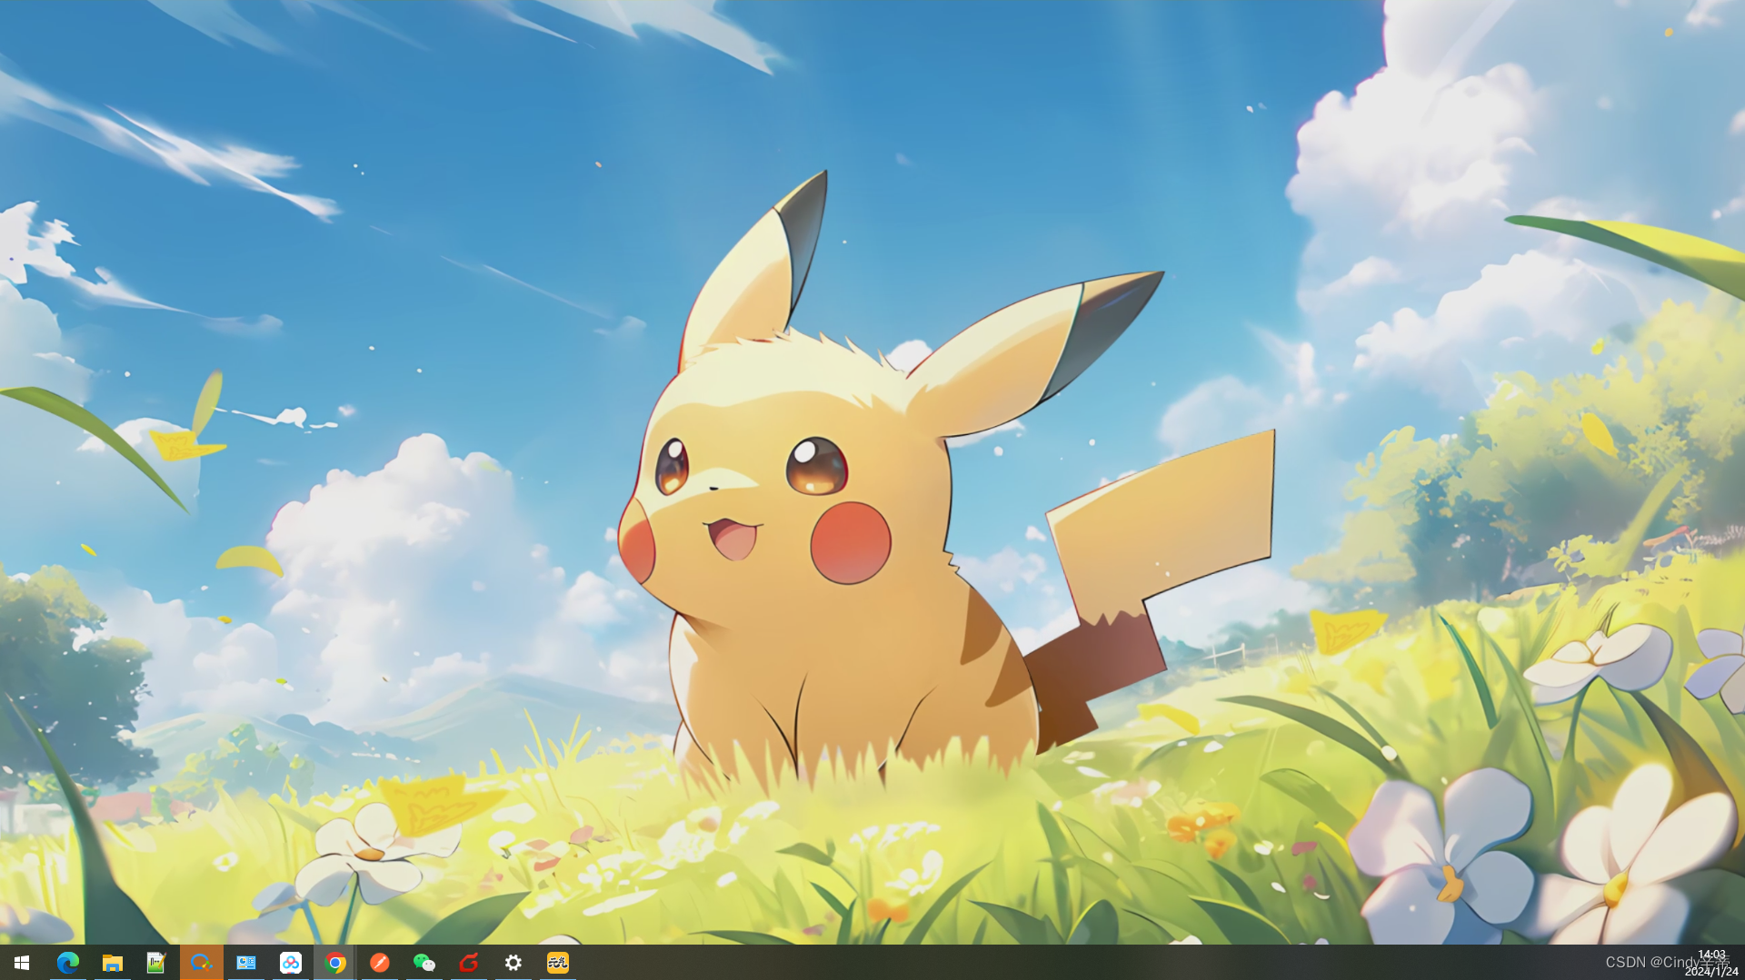Open the Control Panel taskbar icon
Viewport: 1745px width, 980px height.
(245, 963)
